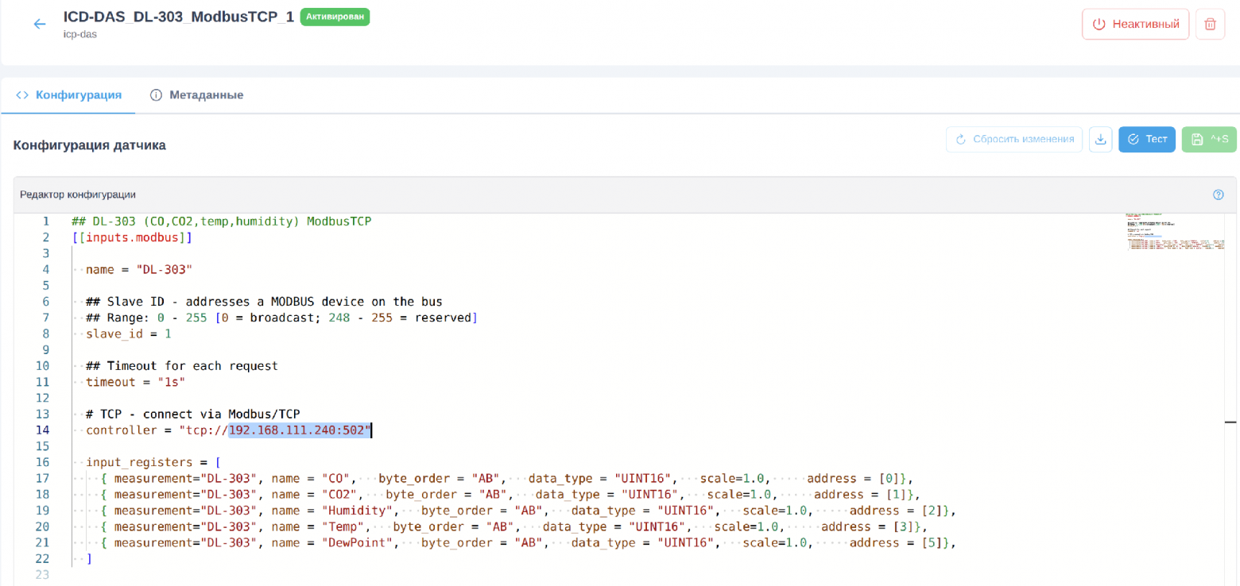Set the sensor to Неактивный

point(1136,24)
